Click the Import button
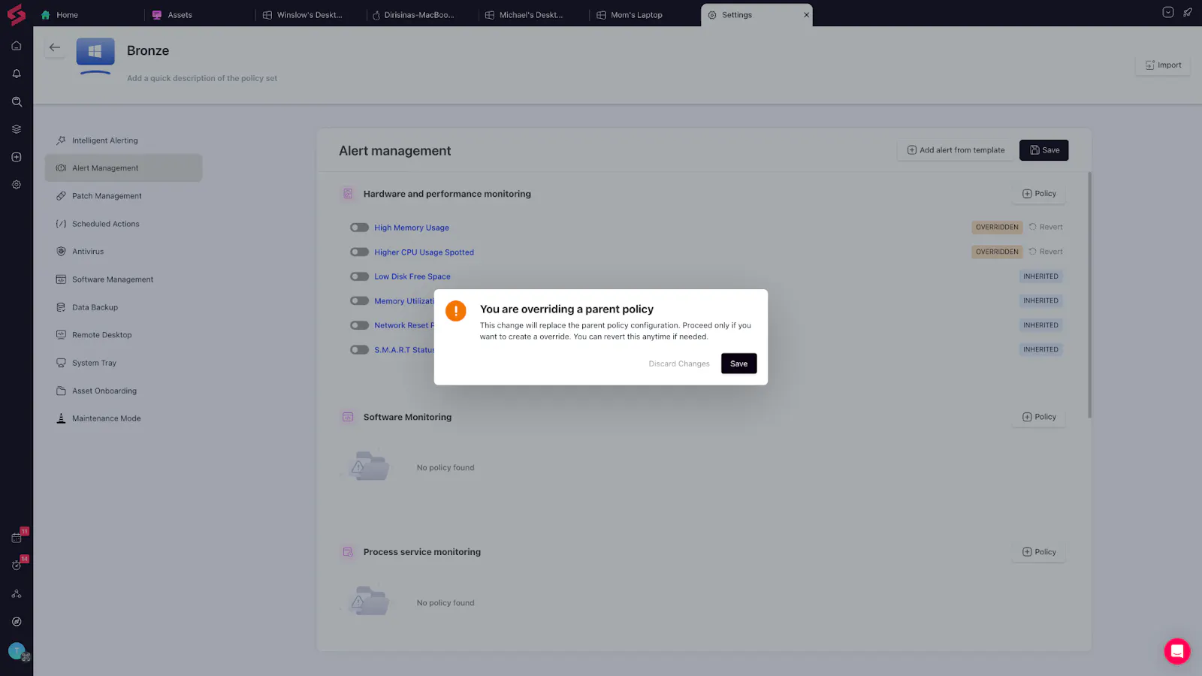This screenshot has height=676, width=1202. coord(1163,65)
